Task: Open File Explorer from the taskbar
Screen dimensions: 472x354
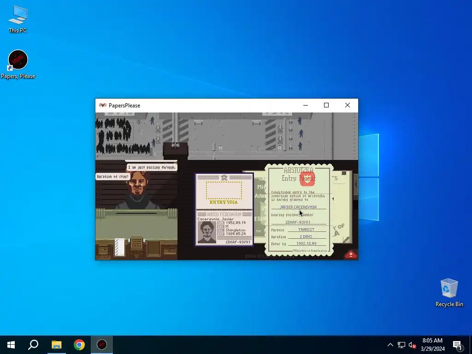Action: [x=56, y=345]
